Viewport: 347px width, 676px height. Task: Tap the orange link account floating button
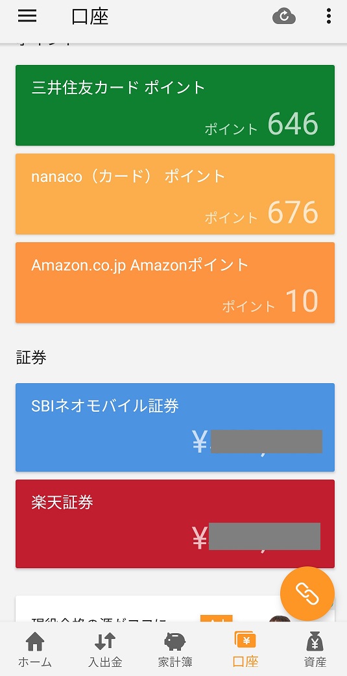pos(307,594)
